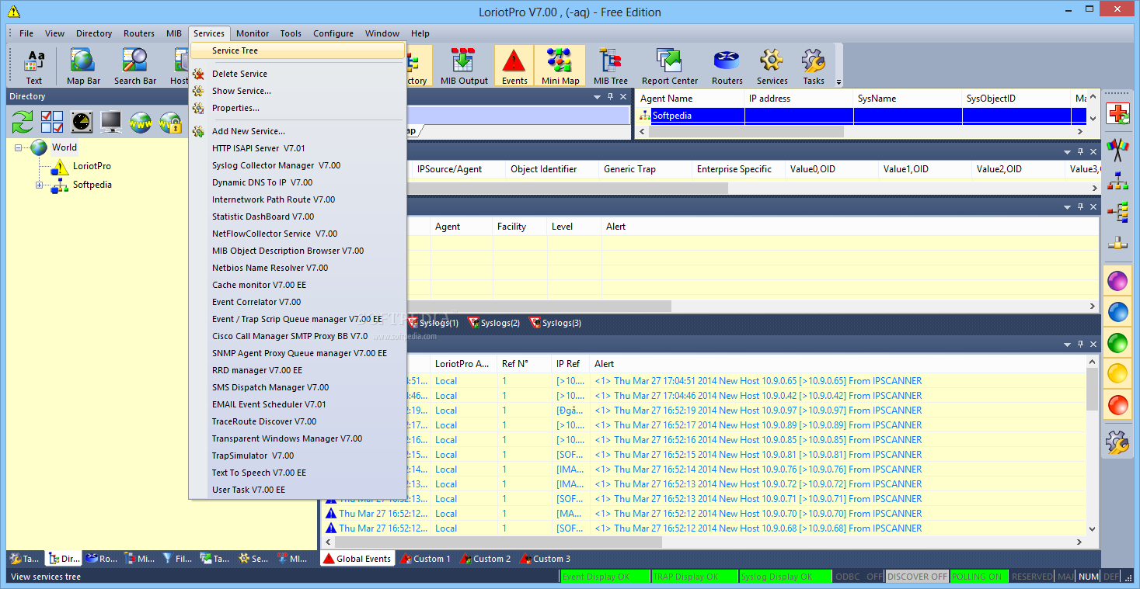Viewport: 1140px width, 589px height.
Task: Click the WWW globe icon in Directory
Action: [x=141, y=122]
